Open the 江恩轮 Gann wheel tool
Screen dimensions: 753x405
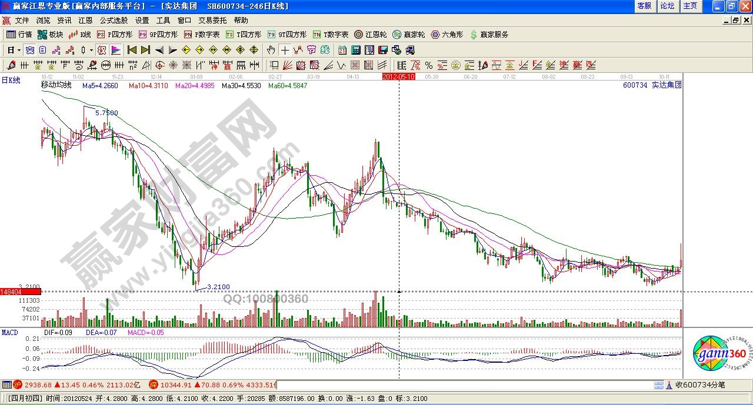click(371, 35)
